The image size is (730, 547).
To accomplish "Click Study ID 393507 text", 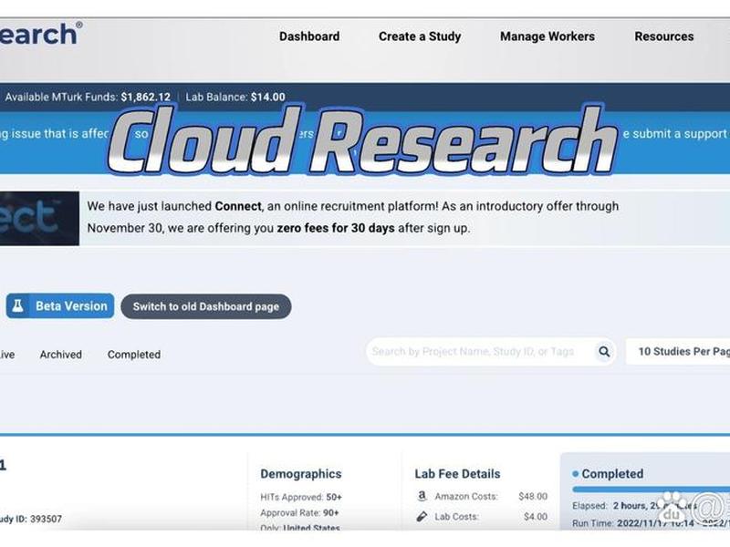I will 31,519.
